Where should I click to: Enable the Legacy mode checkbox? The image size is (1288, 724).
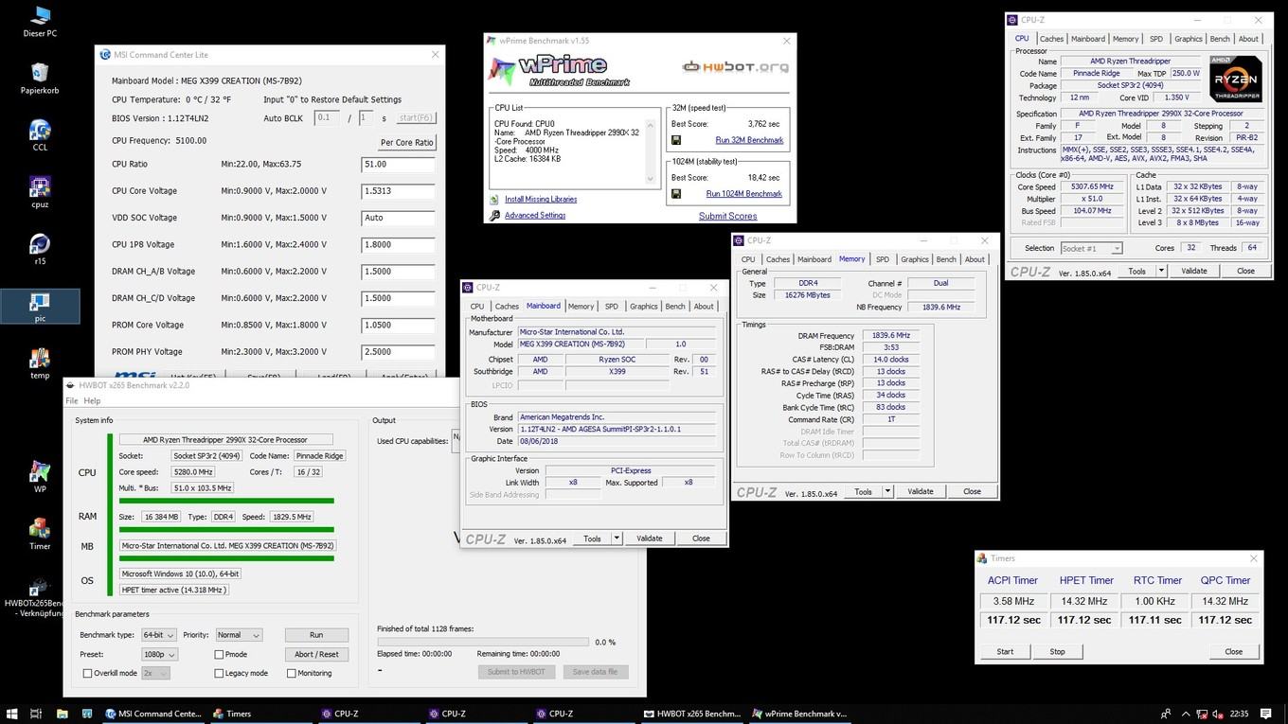click(x=220, y=673)
